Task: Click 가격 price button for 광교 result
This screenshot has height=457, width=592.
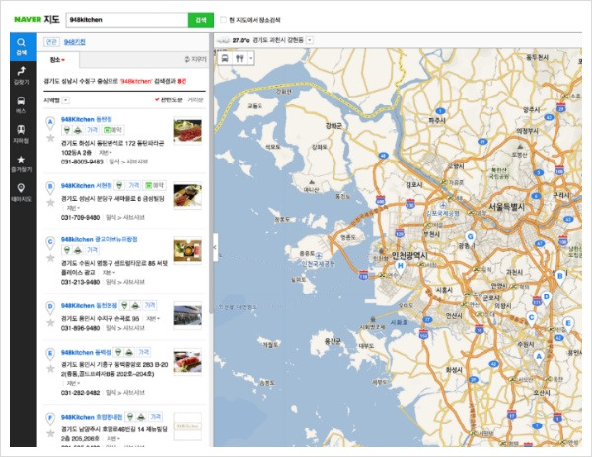Action: (x=92, y=250)
